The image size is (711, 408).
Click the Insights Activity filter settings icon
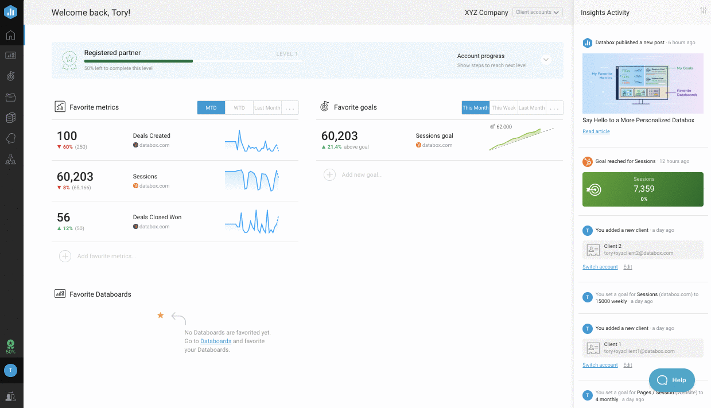coord(703,11)
